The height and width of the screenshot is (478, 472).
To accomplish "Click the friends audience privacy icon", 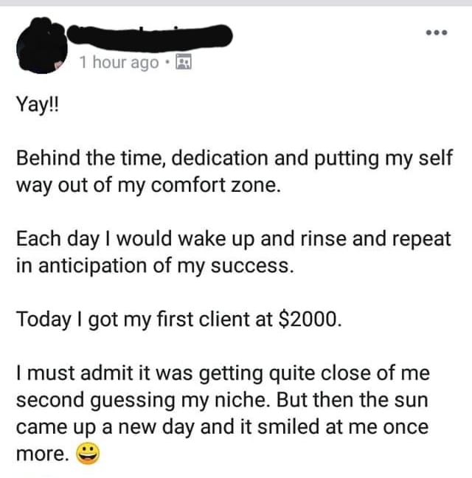I will (x=184, y=61).
